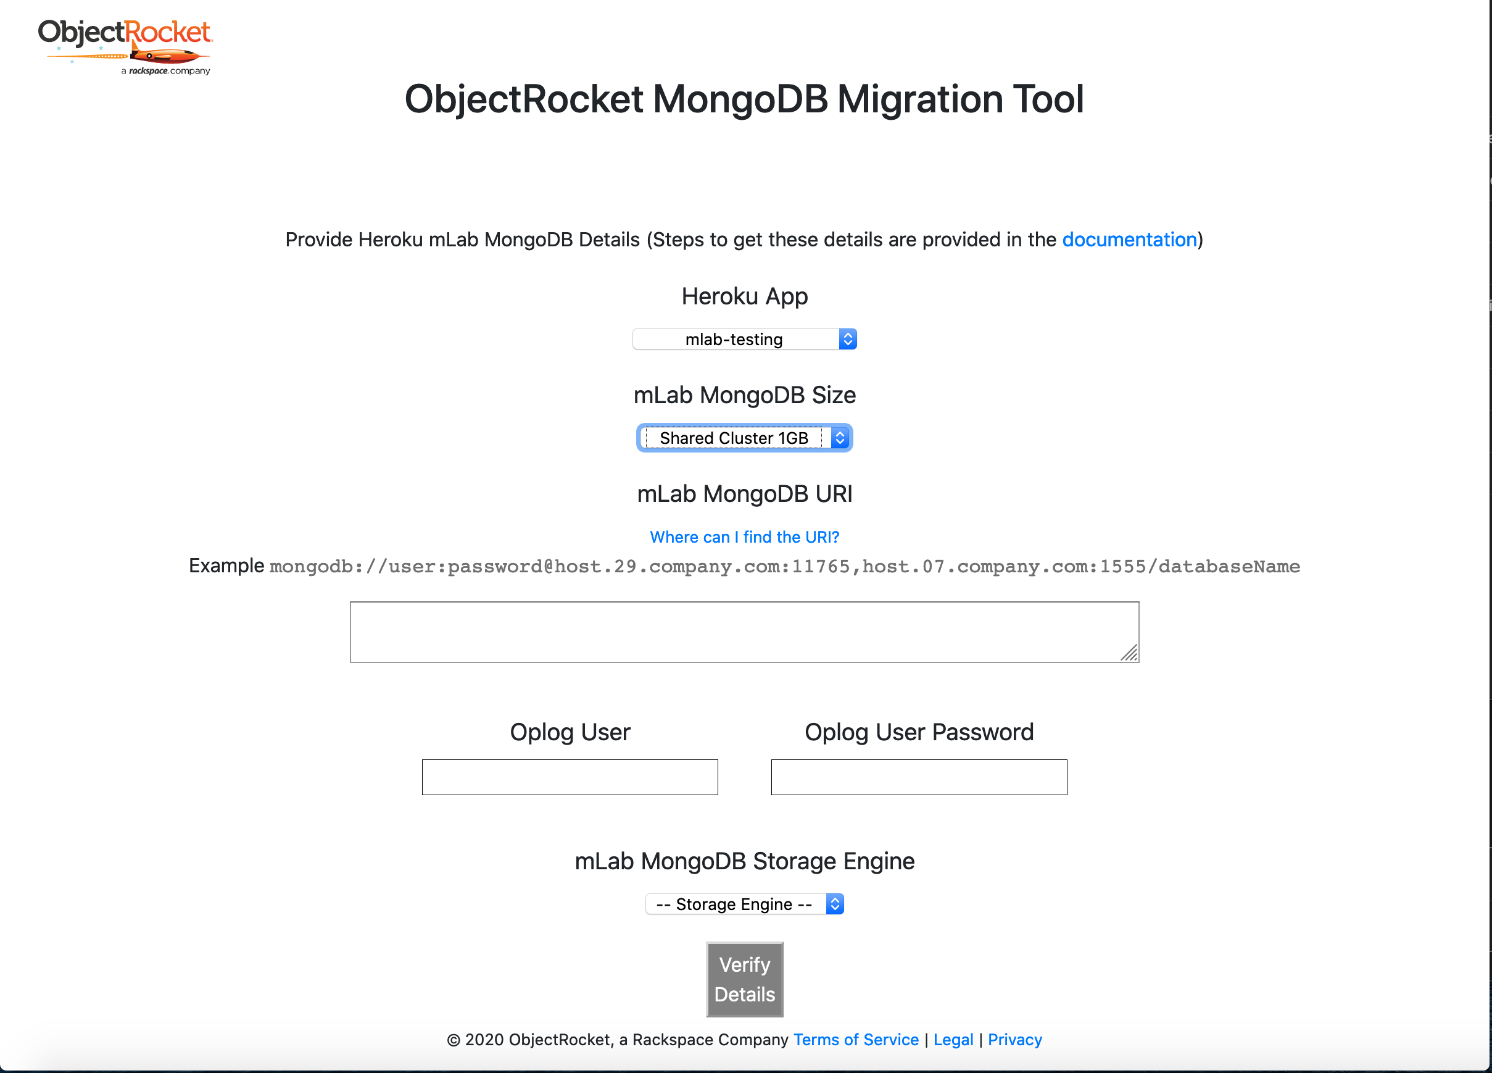Viewport: 1492px width, 1073px height.
Task: Click the Oplog User Password field
Action: tap(919, 777)
